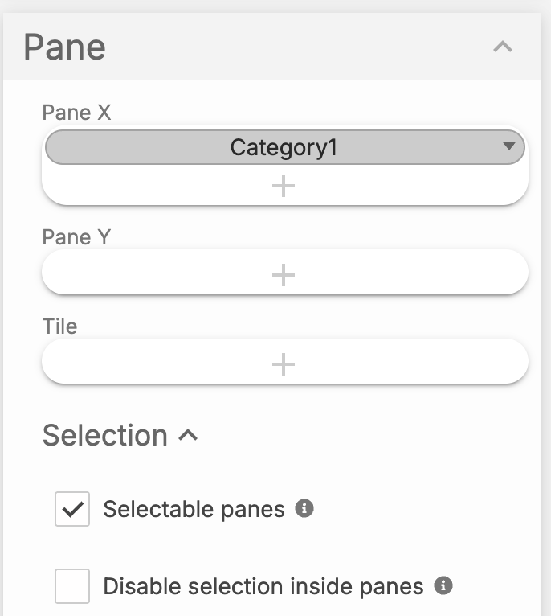Click the Selection heading text
The width and height of the screenshot is (551, 616).
coord(105,436)
